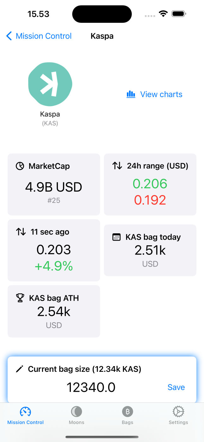This screenshot has height=442, width=204.
Task: Open View charts link
Action: pyautogui.click(x=161, y=94)
